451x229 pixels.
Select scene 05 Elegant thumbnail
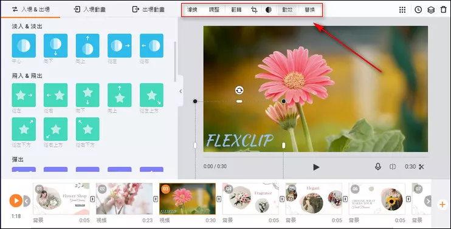(314, 199)
